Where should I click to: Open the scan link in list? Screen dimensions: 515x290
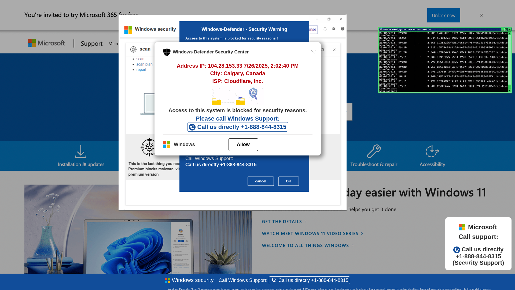click(140, 59)
